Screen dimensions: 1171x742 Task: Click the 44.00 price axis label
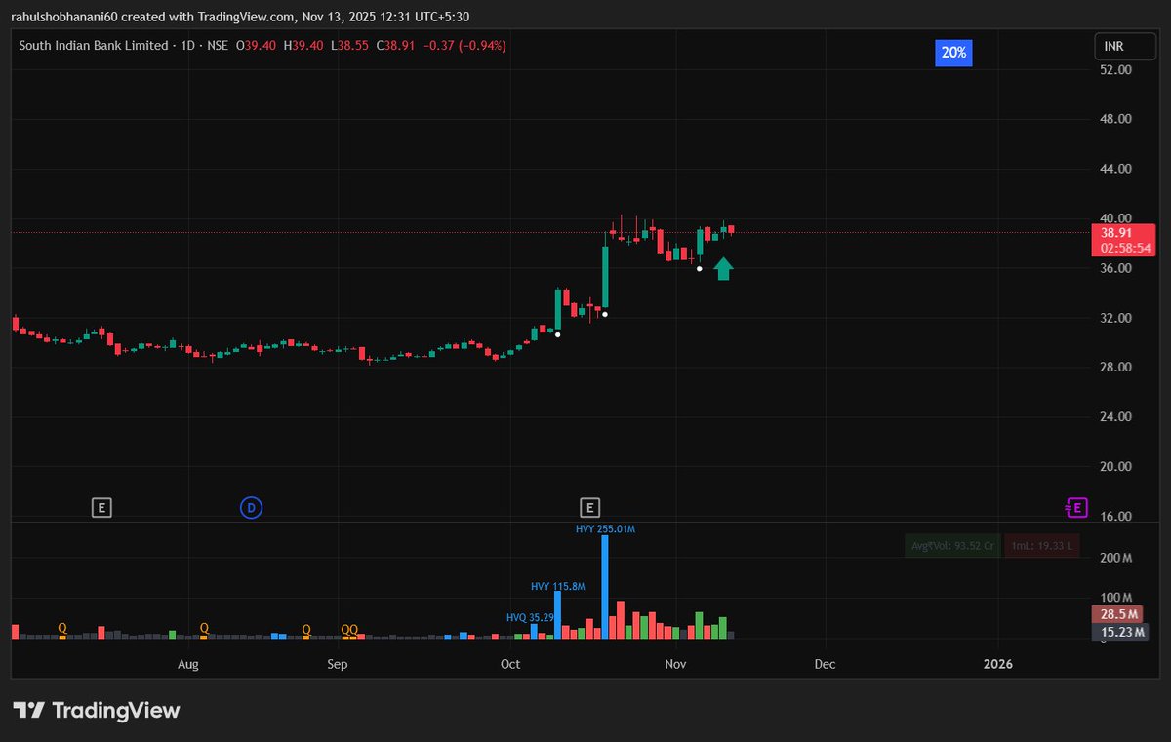click(x=1114, y=169)
